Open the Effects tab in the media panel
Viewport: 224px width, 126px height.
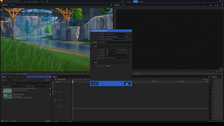tap(10, 77)
